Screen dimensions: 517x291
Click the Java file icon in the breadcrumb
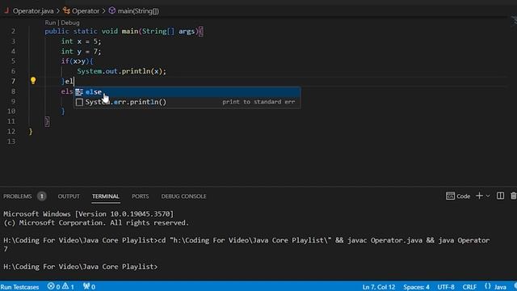(6, 11)
